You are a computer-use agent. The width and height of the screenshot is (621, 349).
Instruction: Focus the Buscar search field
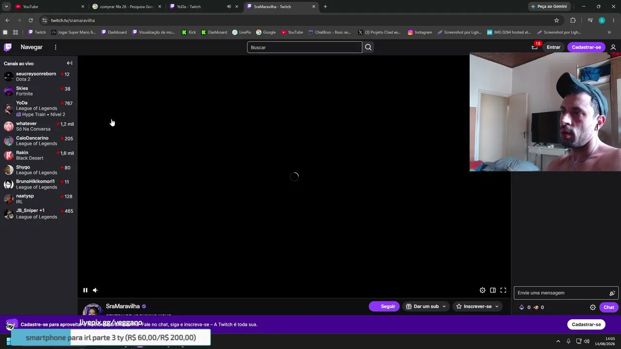click(304, 47)
